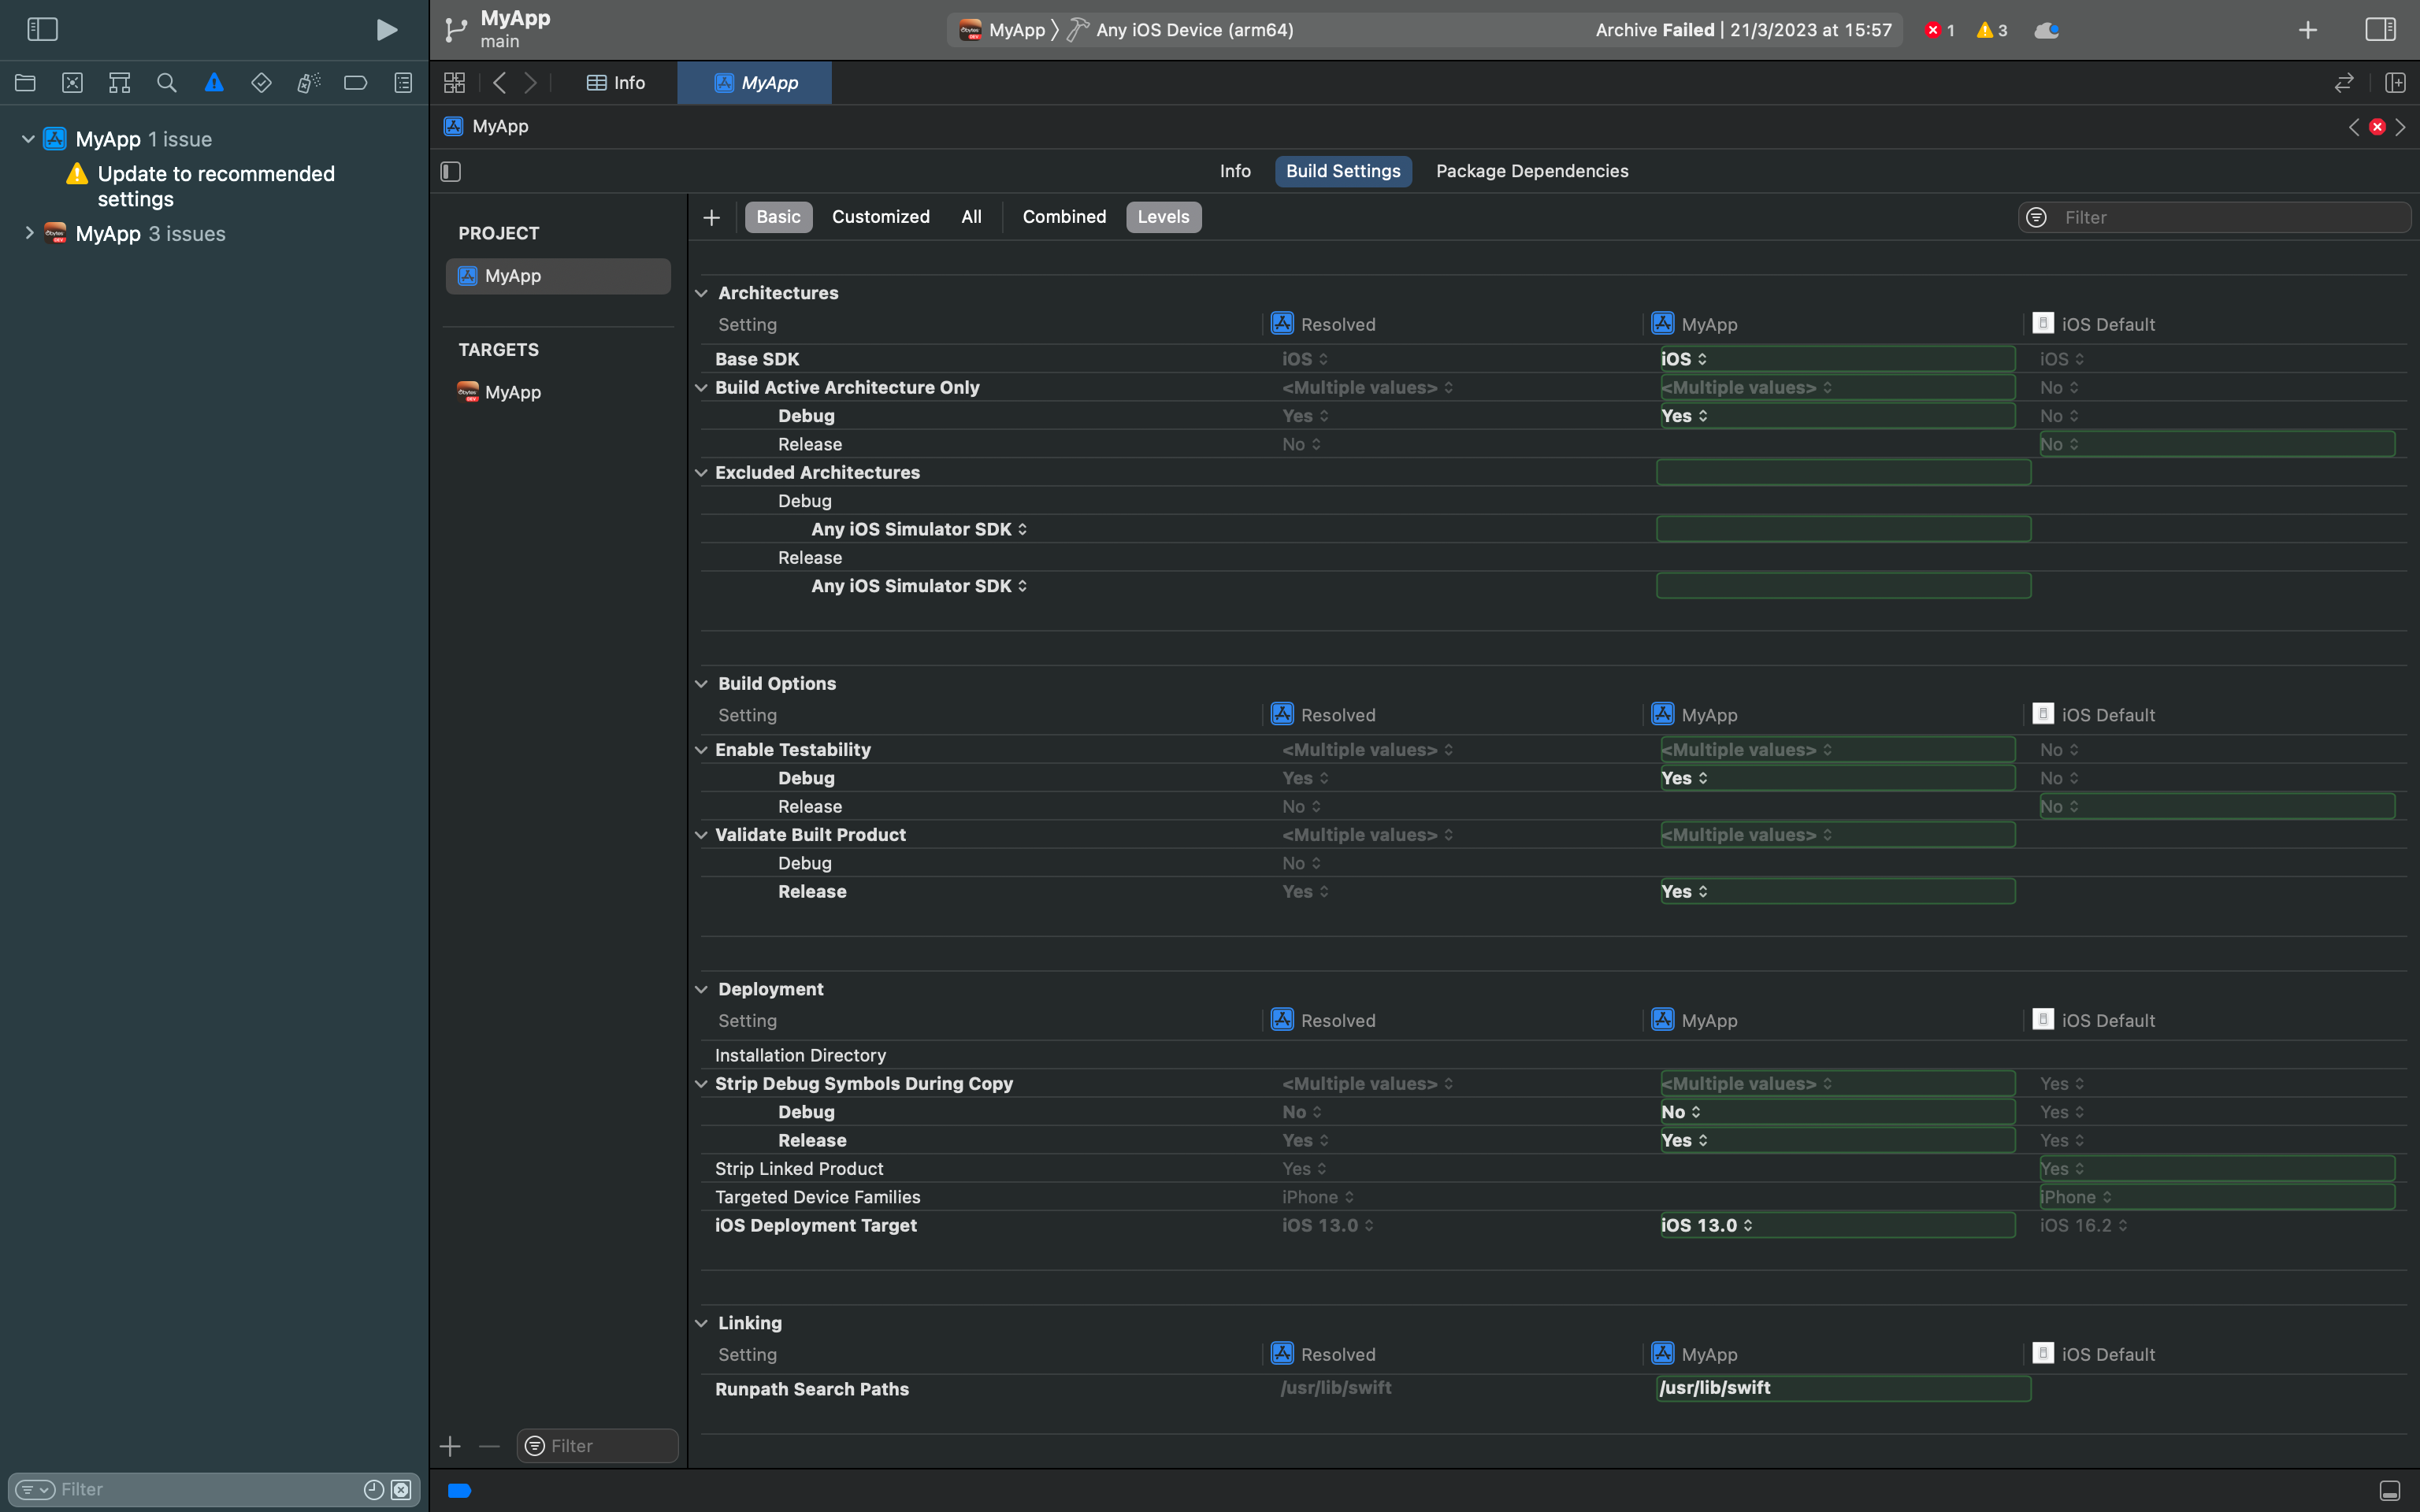Open the Find navigator magnifier icon
This screenshot has width=2420, height=1512.
[x=167, y=83]
